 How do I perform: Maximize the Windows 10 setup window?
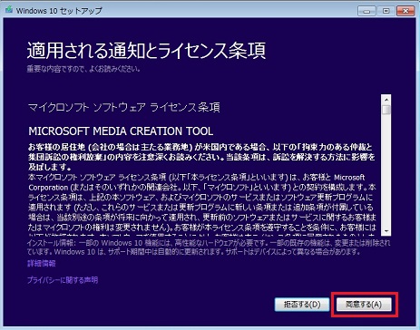pyautogui.click(x=386, y=11)
